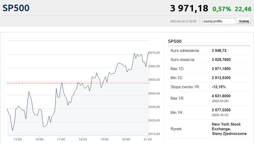Image resolution: width=254 pixels, height=144 pixels.
Task: Click the 17:00 time axis label
Action: [61, 139]
